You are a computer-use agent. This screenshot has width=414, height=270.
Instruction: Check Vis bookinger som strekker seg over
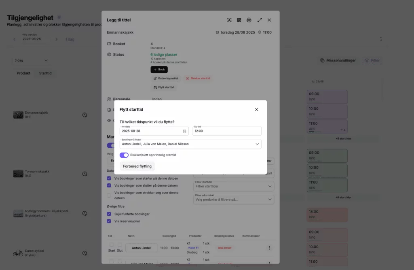[109, 195]
